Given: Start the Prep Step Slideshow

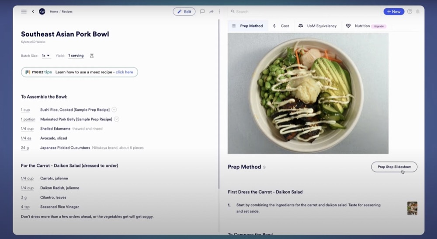Looking at the screenshot, I should tap(394, 167).
